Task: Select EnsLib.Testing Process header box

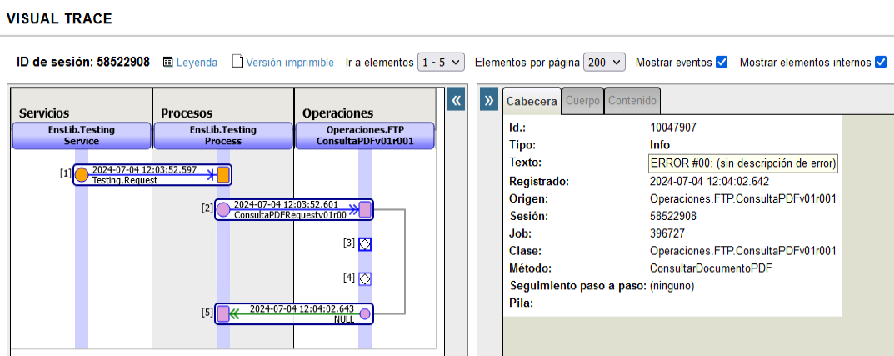Action: [x=223, y=136]
